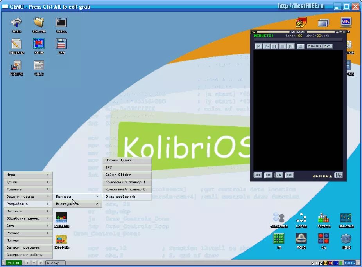Launch the KOSILKA game icon
362x267 pixels.
(61, 242)
